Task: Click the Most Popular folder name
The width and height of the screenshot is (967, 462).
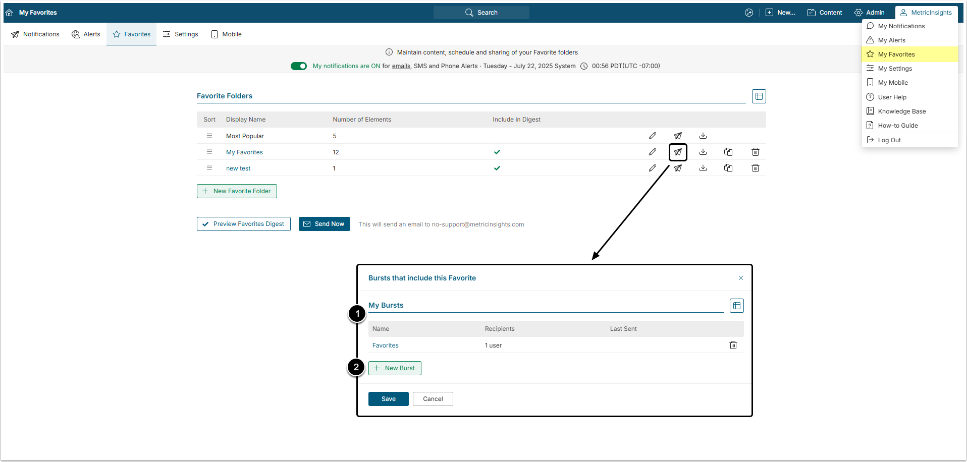Action: 245,136
